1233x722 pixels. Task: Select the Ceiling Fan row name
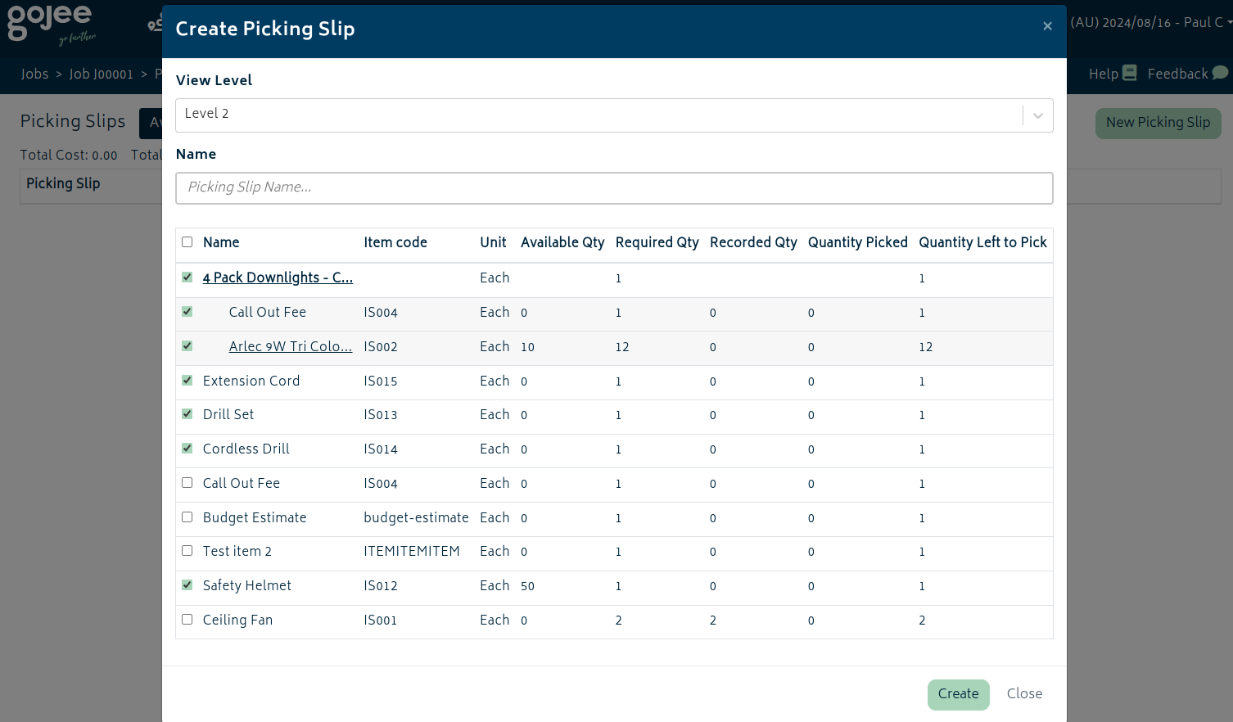pyautogui.click(x=237, y=620)
